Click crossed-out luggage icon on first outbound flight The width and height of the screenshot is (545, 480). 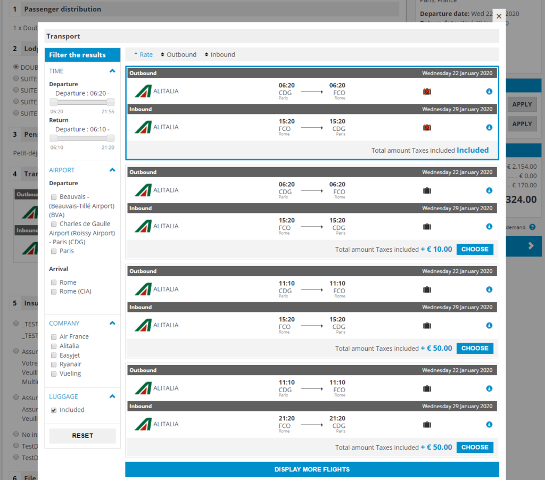(x=426, y=92)
